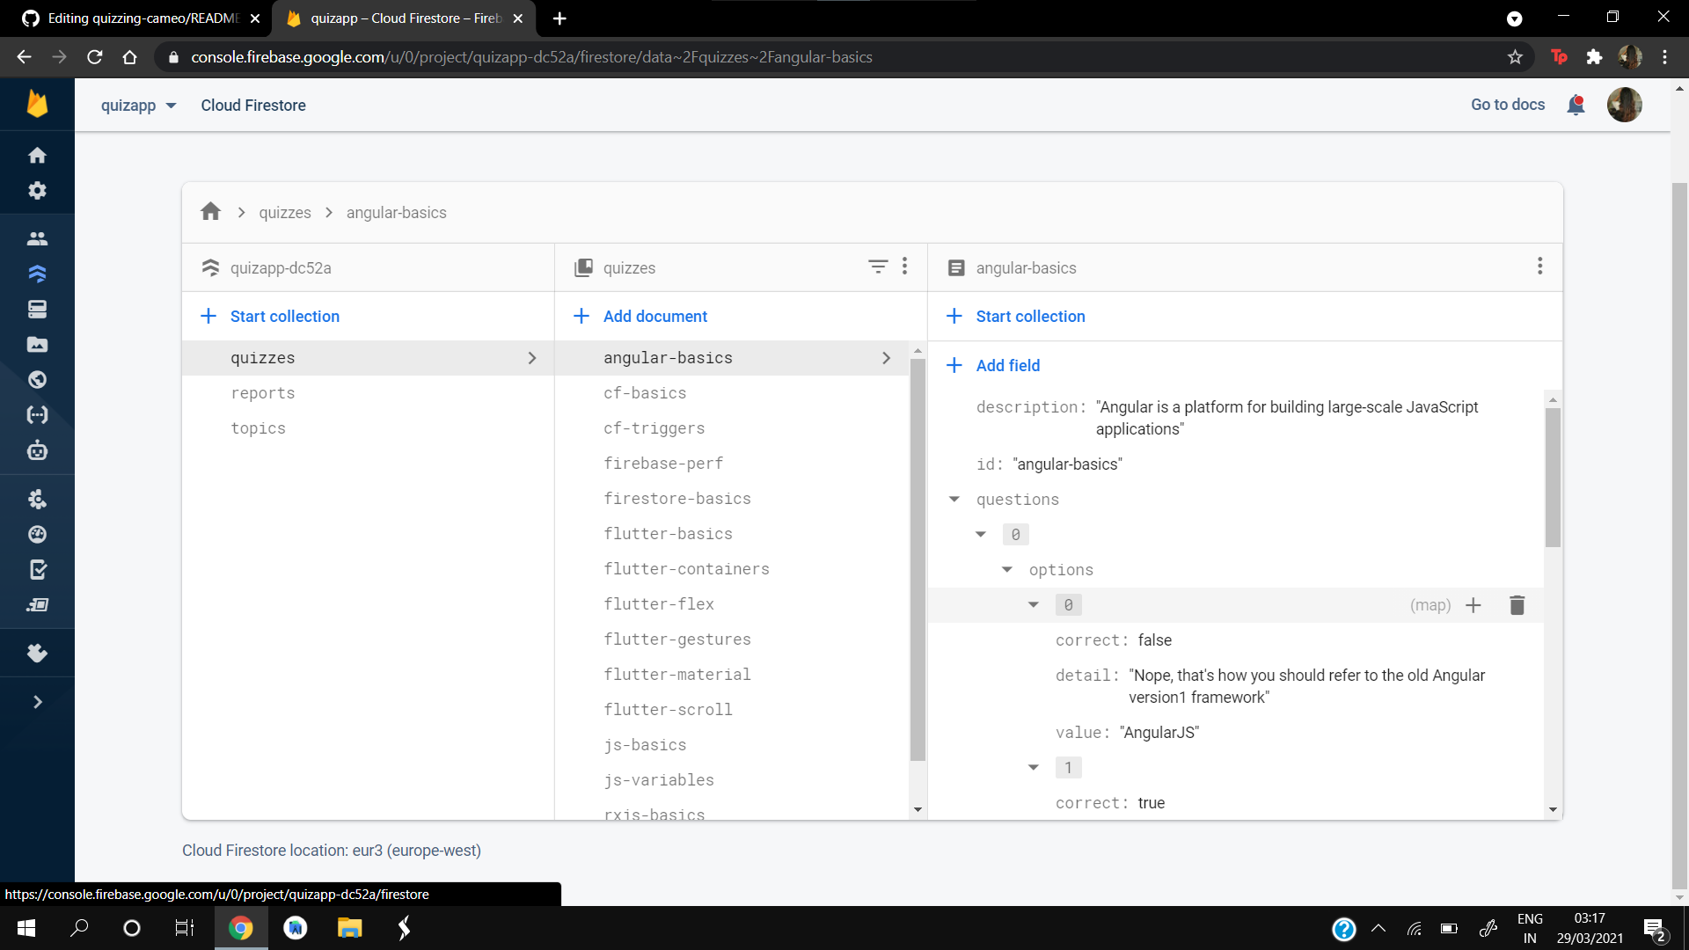1689x950 pixels.
Task: Expand the collapsed left navigation panel
Action: [x=38, y=702]
